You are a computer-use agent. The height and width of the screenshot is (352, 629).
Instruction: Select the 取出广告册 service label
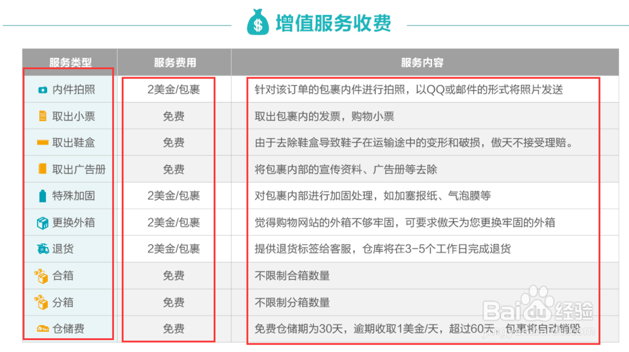79,169
